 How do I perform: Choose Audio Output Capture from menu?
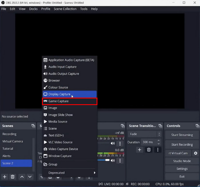[x=70, y=74]
